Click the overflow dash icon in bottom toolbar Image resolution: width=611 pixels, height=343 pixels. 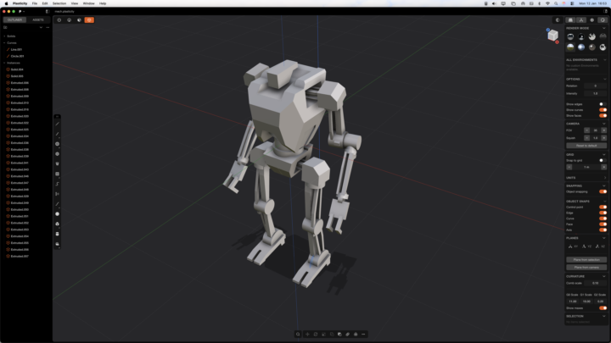pyautogui.click(x=363, y=334)
